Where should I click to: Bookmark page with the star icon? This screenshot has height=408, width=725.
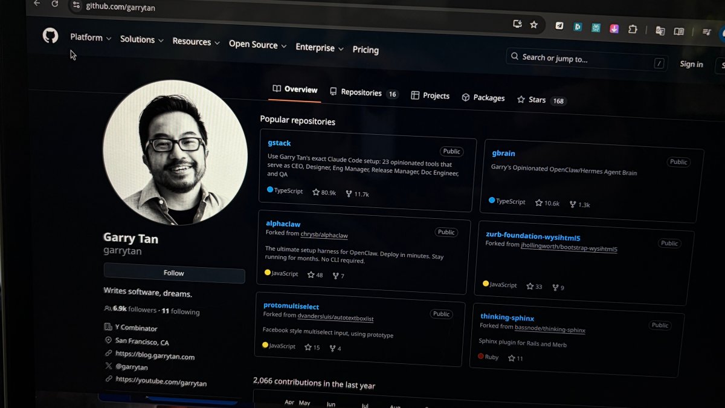[x=533, y=25]
